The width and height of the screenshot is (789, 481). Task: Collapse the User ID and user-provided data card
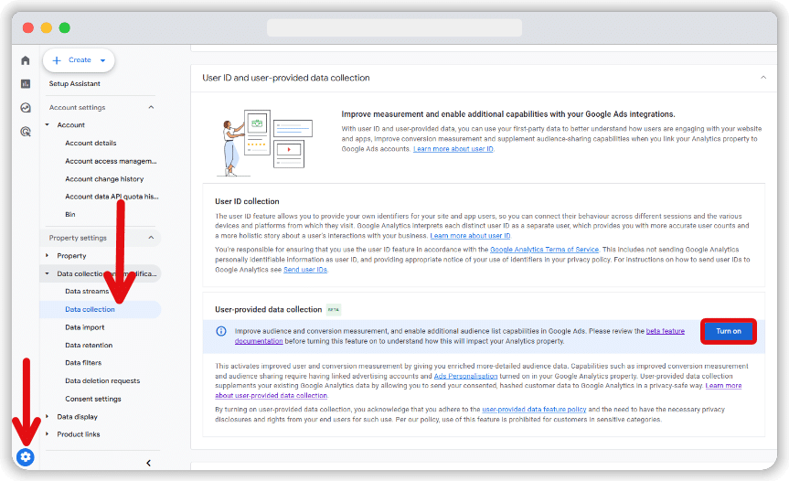(x=763, y=78)
